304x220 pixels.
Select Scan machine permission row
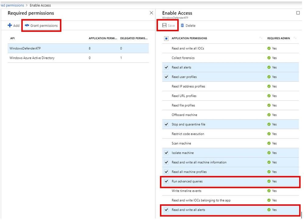(230, 143)
